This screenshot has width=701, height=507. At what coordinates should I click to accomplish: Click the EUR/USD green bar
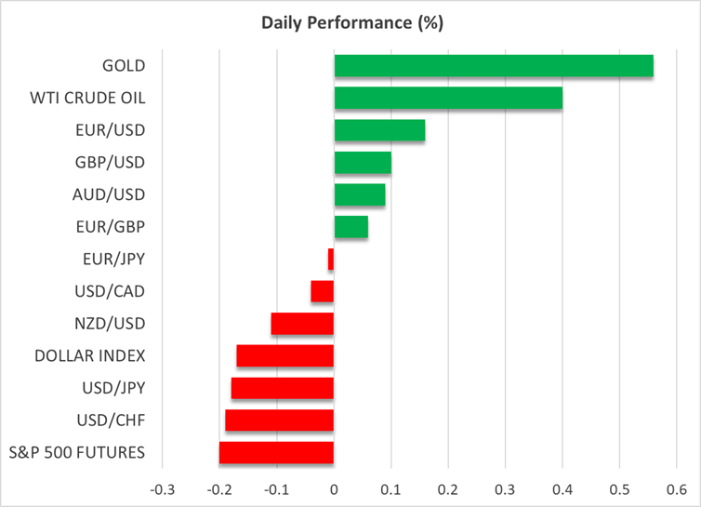(x=379, y=130)
